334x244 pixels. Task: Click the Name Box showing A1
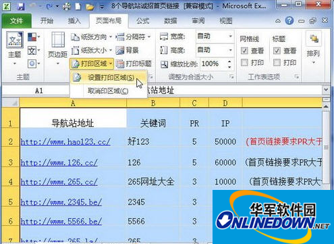point(36,91)
